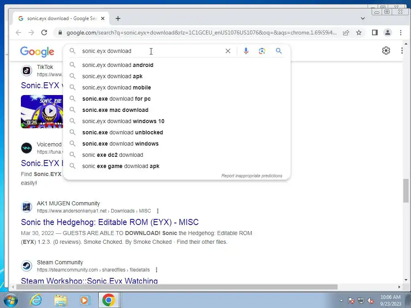Select suggestion 'sonic.eyx download mobile'
Image resolution: width=411 pixels, height=308 pixels.
177,87
